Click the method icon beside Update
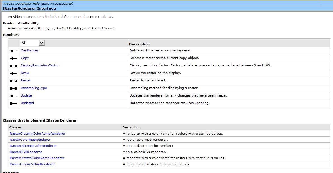This screenshot has width=333, height=173. (x=13, y=96)
